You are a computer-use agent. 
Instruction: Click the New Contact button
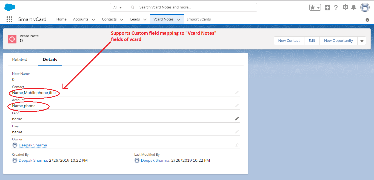[x=289, y=41]
